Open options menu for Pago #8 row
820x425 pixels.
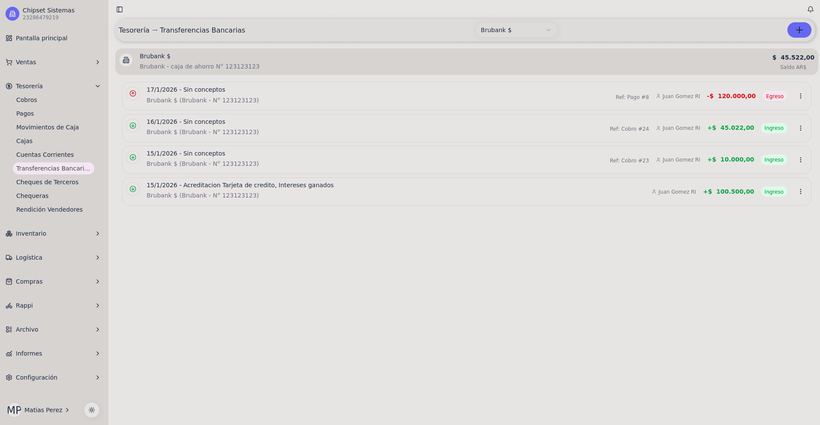coord(800,96)
